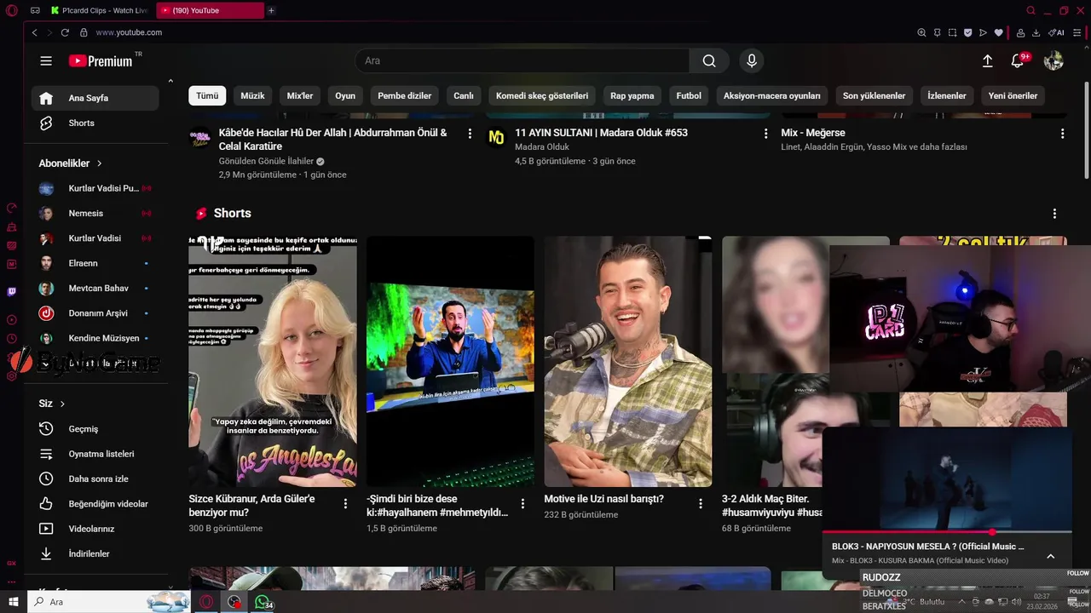
Task: Reload the current page
Action: 65,32
